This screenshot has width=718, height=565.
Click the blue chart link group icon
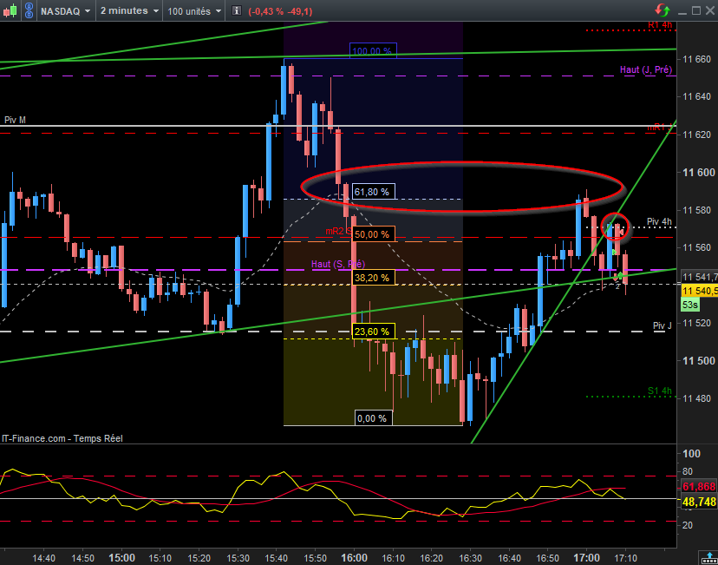tap(29, 10)
